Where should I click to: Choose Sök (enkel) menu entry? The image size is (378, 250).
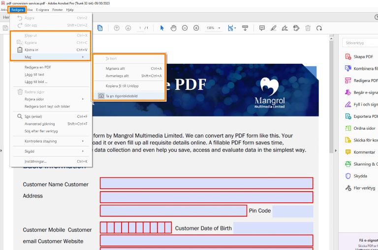click(x=51, y=116)
